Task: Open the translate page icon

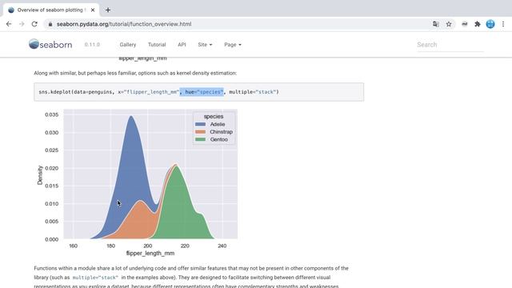Action: pos(435,24)
